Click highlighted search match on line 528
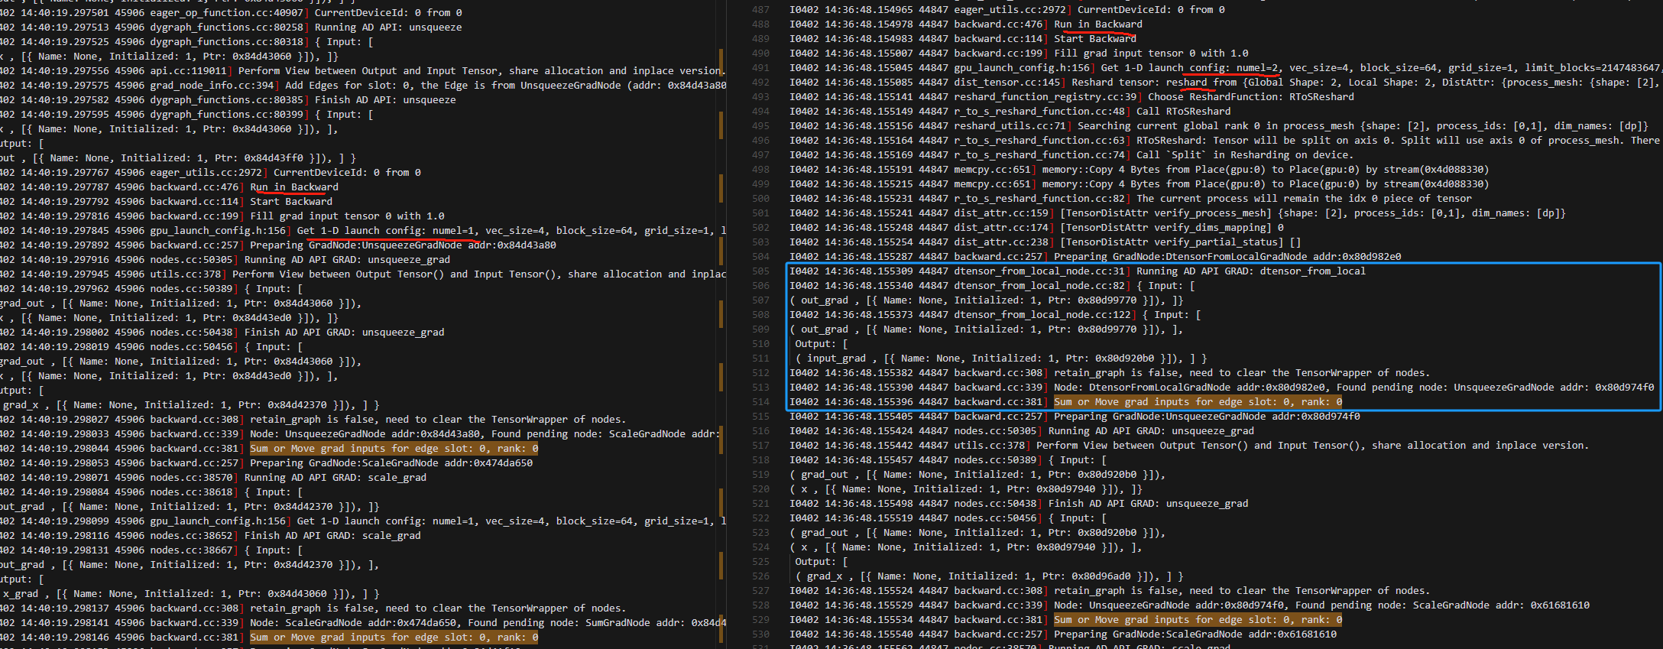The width and height of the screenshot is (1663, 649). click(1197, 620)
